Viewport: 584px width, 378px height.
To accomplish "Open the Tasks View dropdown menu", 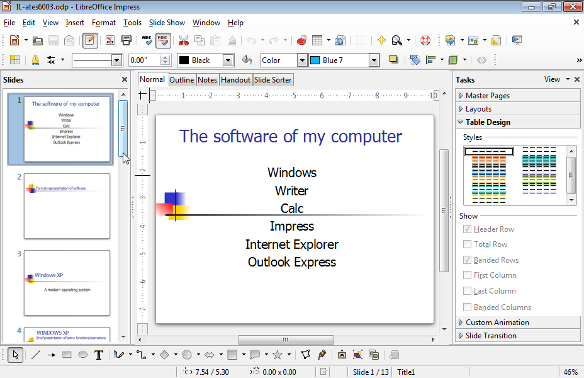I will [557, 79].
